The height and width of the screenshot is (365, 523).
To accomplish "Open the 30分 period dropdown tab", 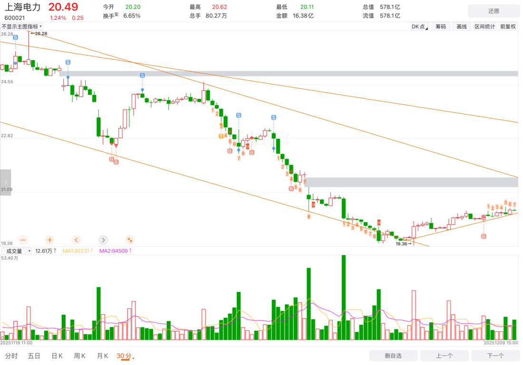I will pos(125,356).
